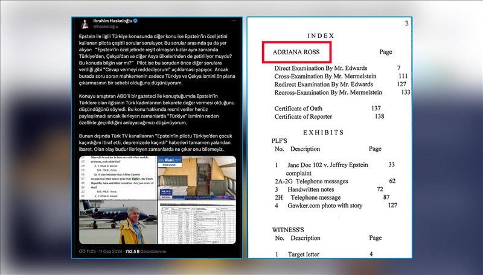
Task: Click the @haskologlu handle
Action: (x=106, y=27)
